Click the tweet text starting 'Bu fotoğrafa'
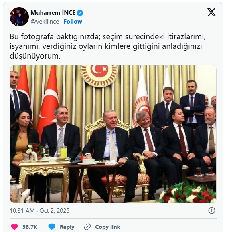Image resolution: width=227 pixels, height=232 pixels. [107, 46]
